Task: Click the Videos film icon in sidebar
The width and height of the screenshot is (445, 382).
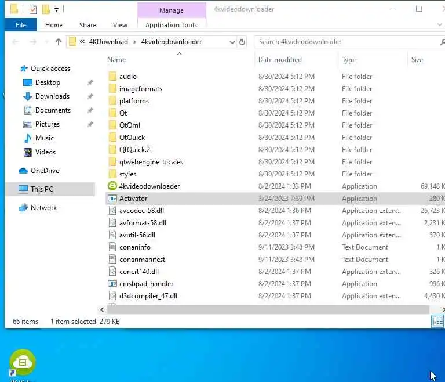Action: (28, 152)
